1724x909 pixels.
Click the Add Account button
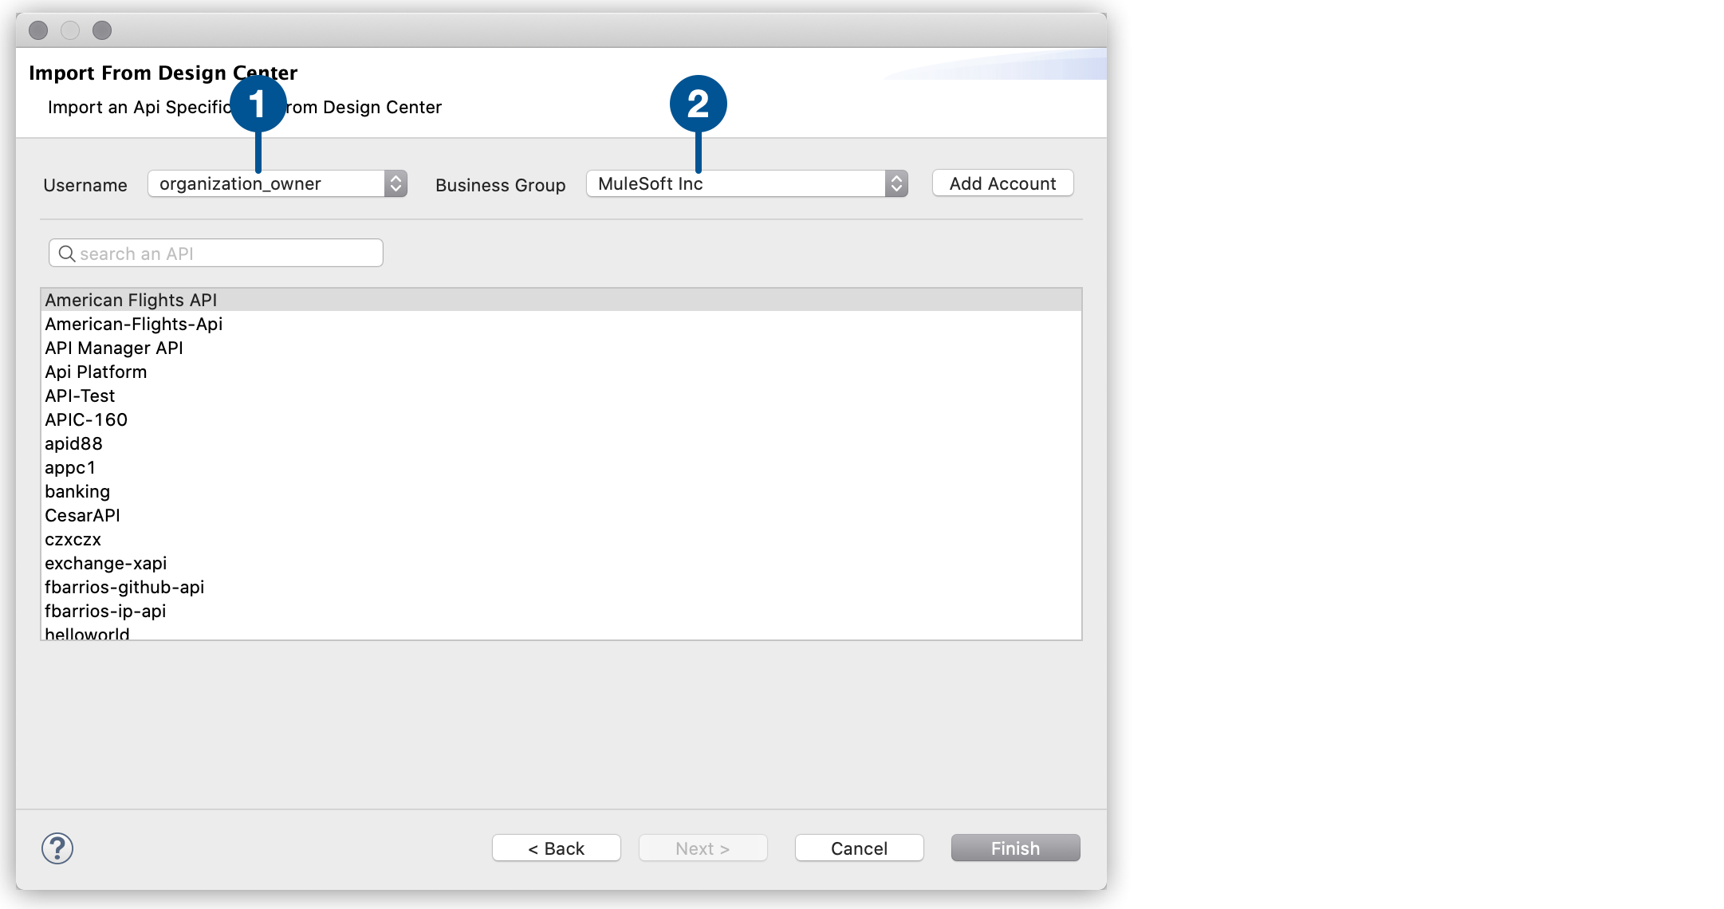(1002, 183)
